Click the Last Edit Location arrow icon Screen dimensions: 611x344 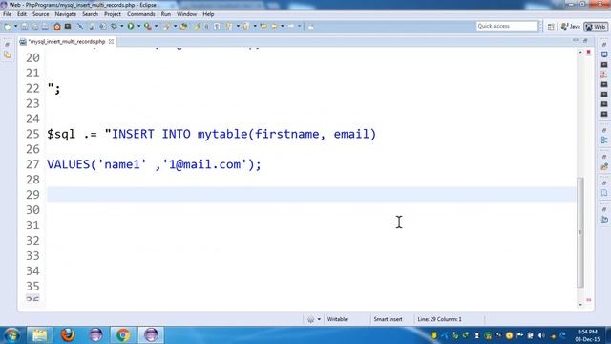(263, 26)
